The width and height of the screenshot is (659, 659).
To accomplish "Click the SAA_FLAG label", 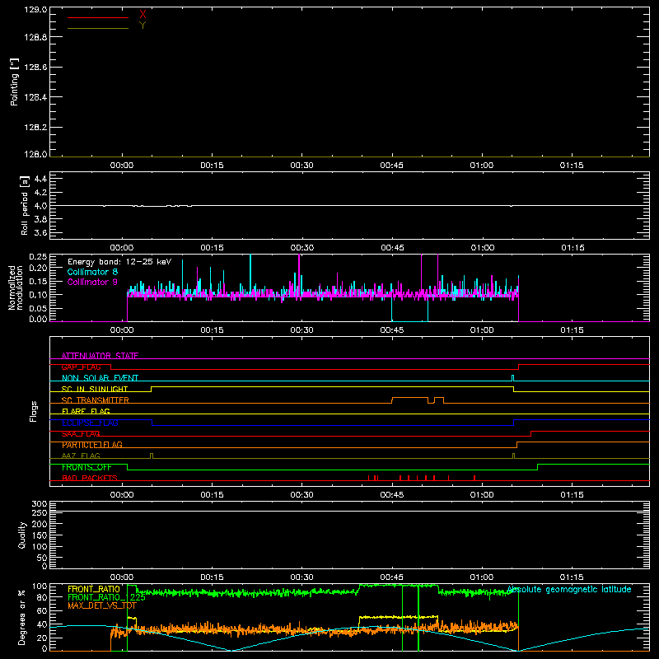I will tap(81, 434).
